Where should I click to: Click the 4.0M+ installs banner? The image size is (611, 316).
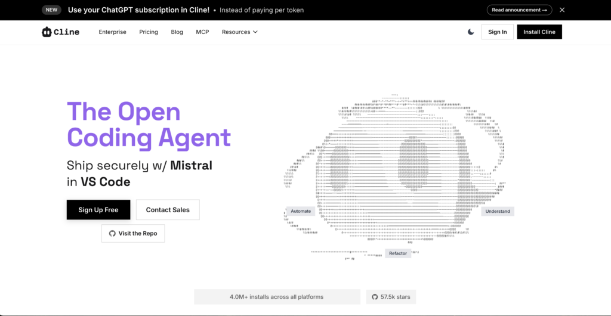[277, 297]
